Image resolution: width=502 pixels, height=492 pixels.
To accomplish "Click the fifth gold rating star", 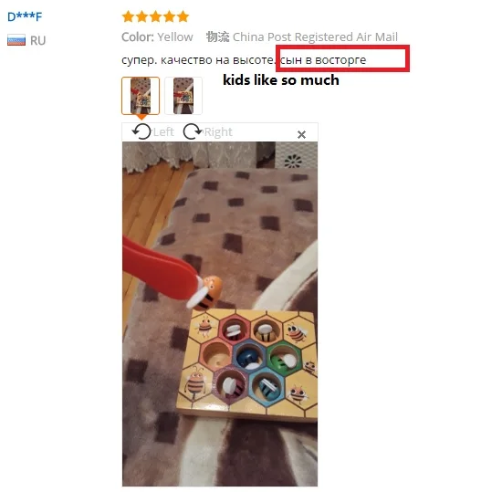I will [x=183, y=16].
